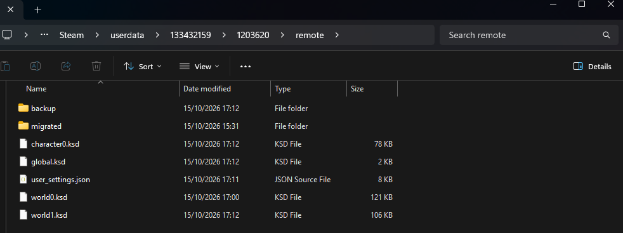Screen dimensions: 623x233
Task: Click the 15/10/2026 17:11 date cell
Action: pos(211,180)
